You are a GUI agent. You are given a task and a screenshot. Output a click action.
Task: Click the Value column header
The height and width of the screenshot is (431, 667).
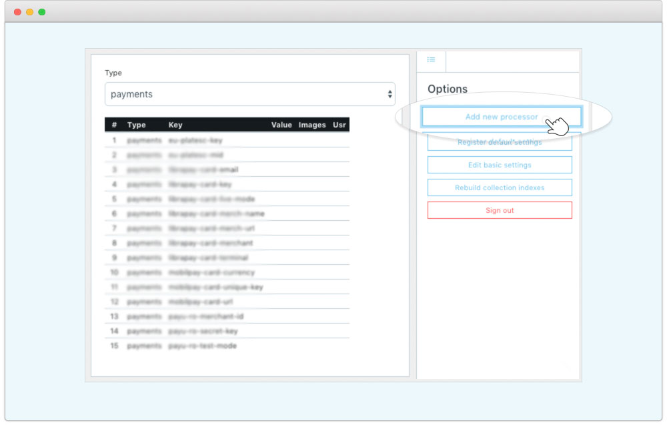point(281,125)
